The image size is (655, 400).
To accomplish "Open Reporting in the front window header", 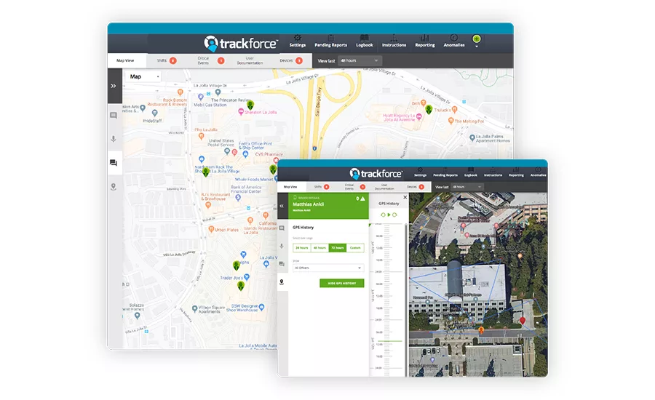I will (516, 172).
